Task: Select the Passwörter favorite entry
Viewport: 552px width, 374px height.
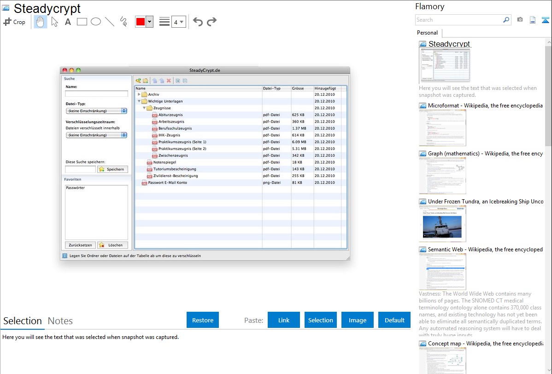Action: point(76,188)
